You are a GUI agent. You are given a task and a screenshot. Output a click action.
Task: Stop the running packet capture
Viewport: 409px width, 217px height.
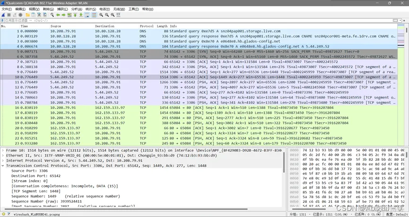(9, 15)
